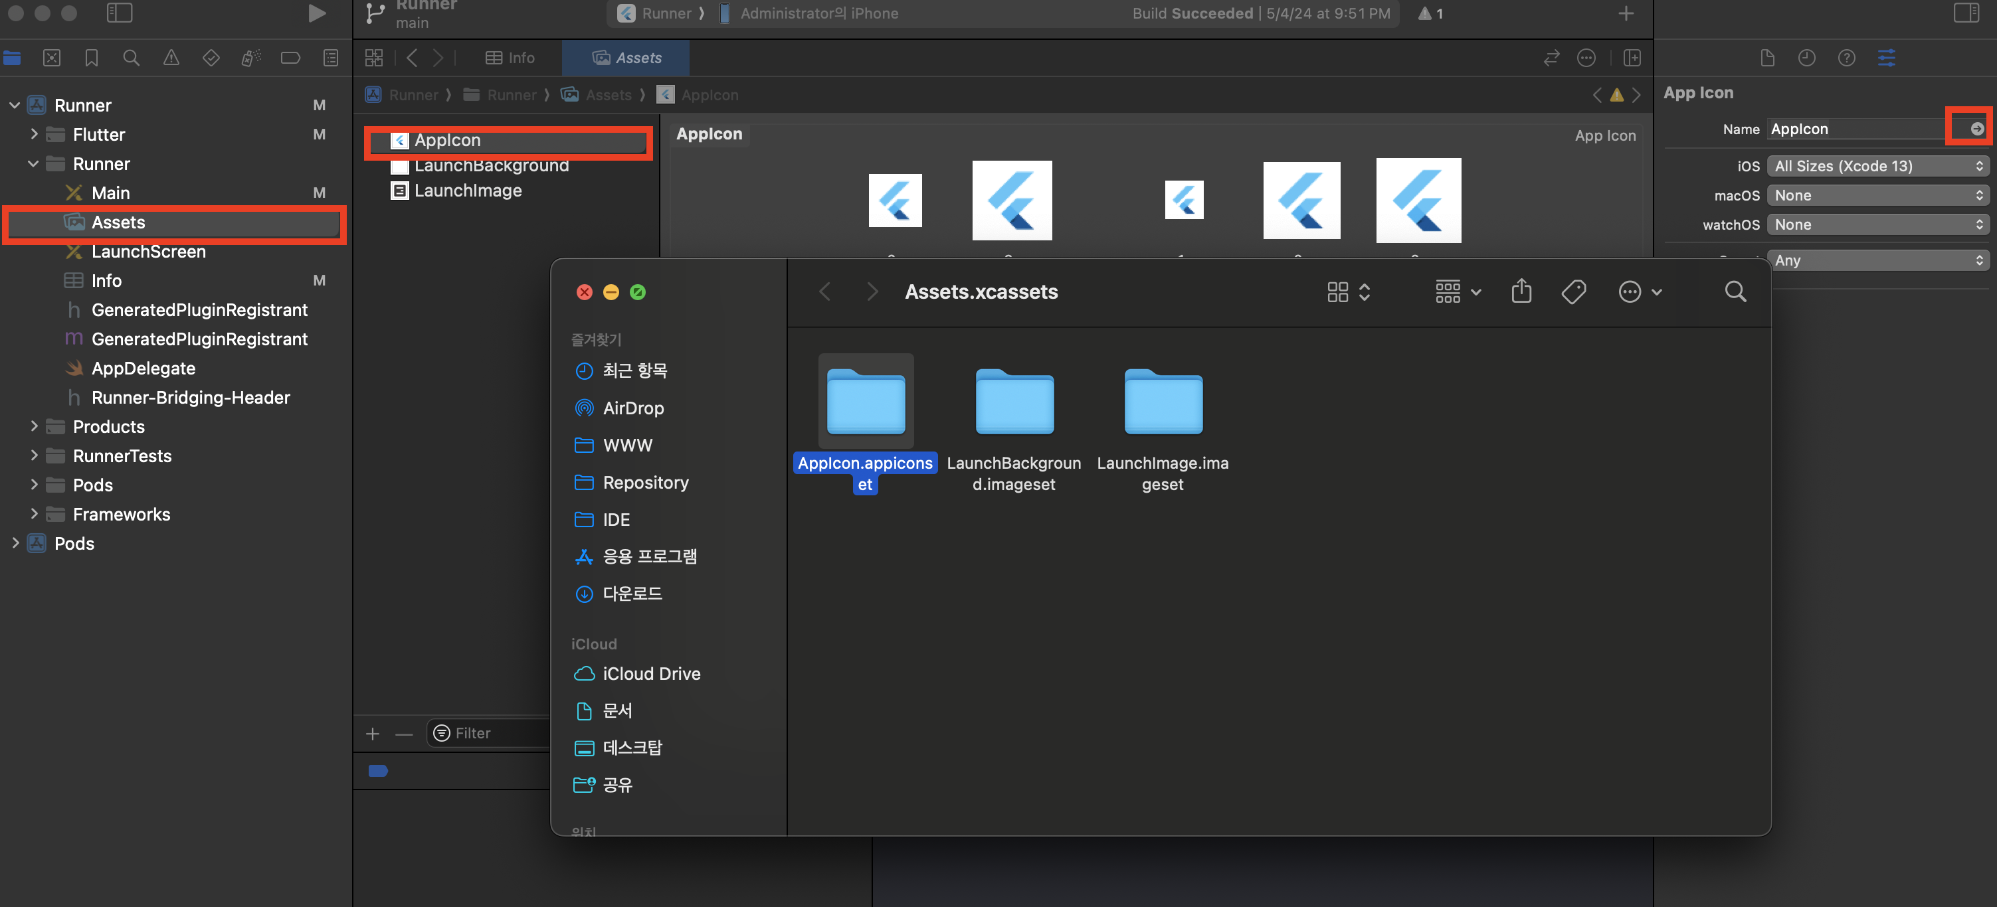Show the Quick Help inspector
This screenshot has height=907, width=1997.
[x=1846, y=58]
